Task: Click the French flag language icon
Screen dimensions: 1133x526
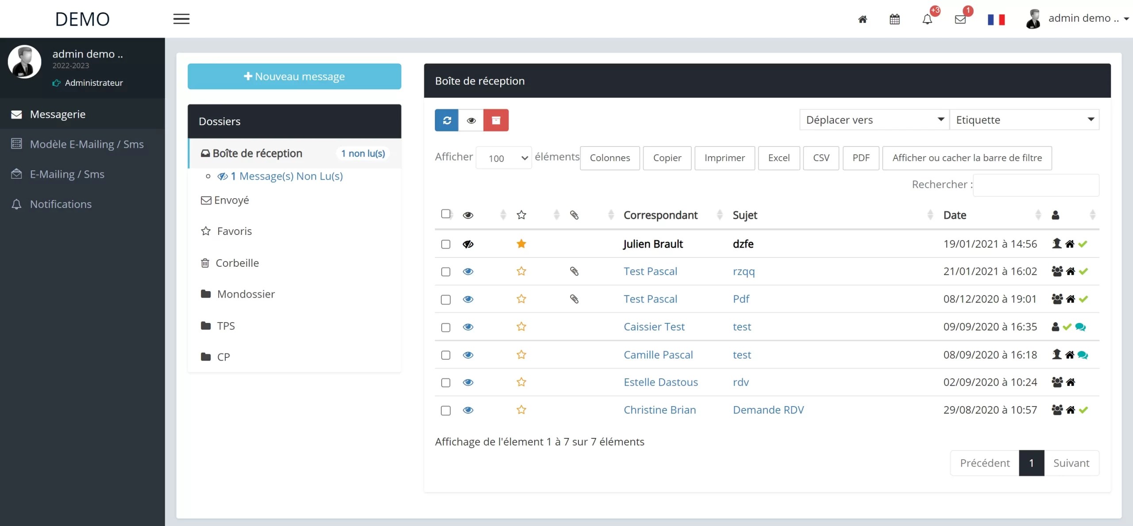Action: click(x=996, y=19)
